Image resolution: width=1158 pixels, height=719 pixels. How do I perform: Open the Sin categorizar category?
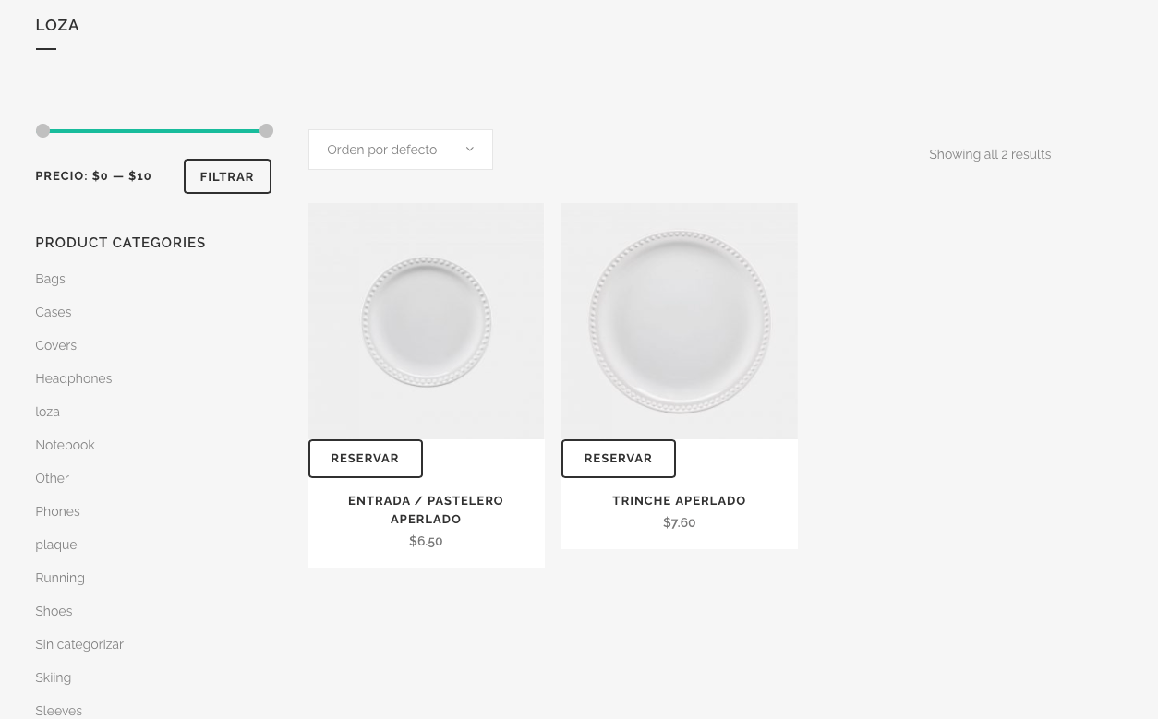[x=78, y=644]
